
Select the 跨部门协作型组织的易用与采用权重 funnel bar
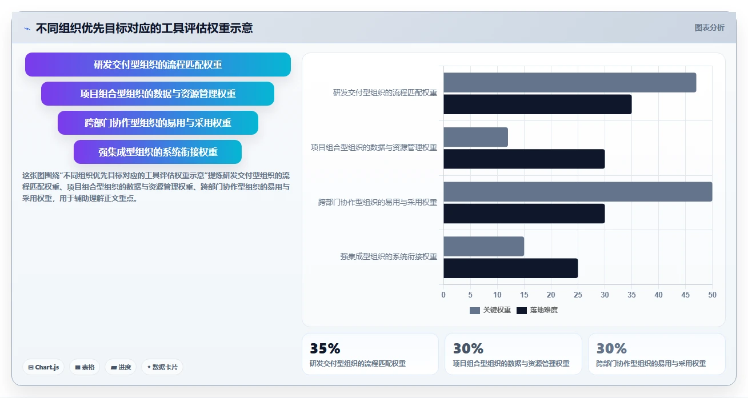pyautogui.click(x=158, y=123)
